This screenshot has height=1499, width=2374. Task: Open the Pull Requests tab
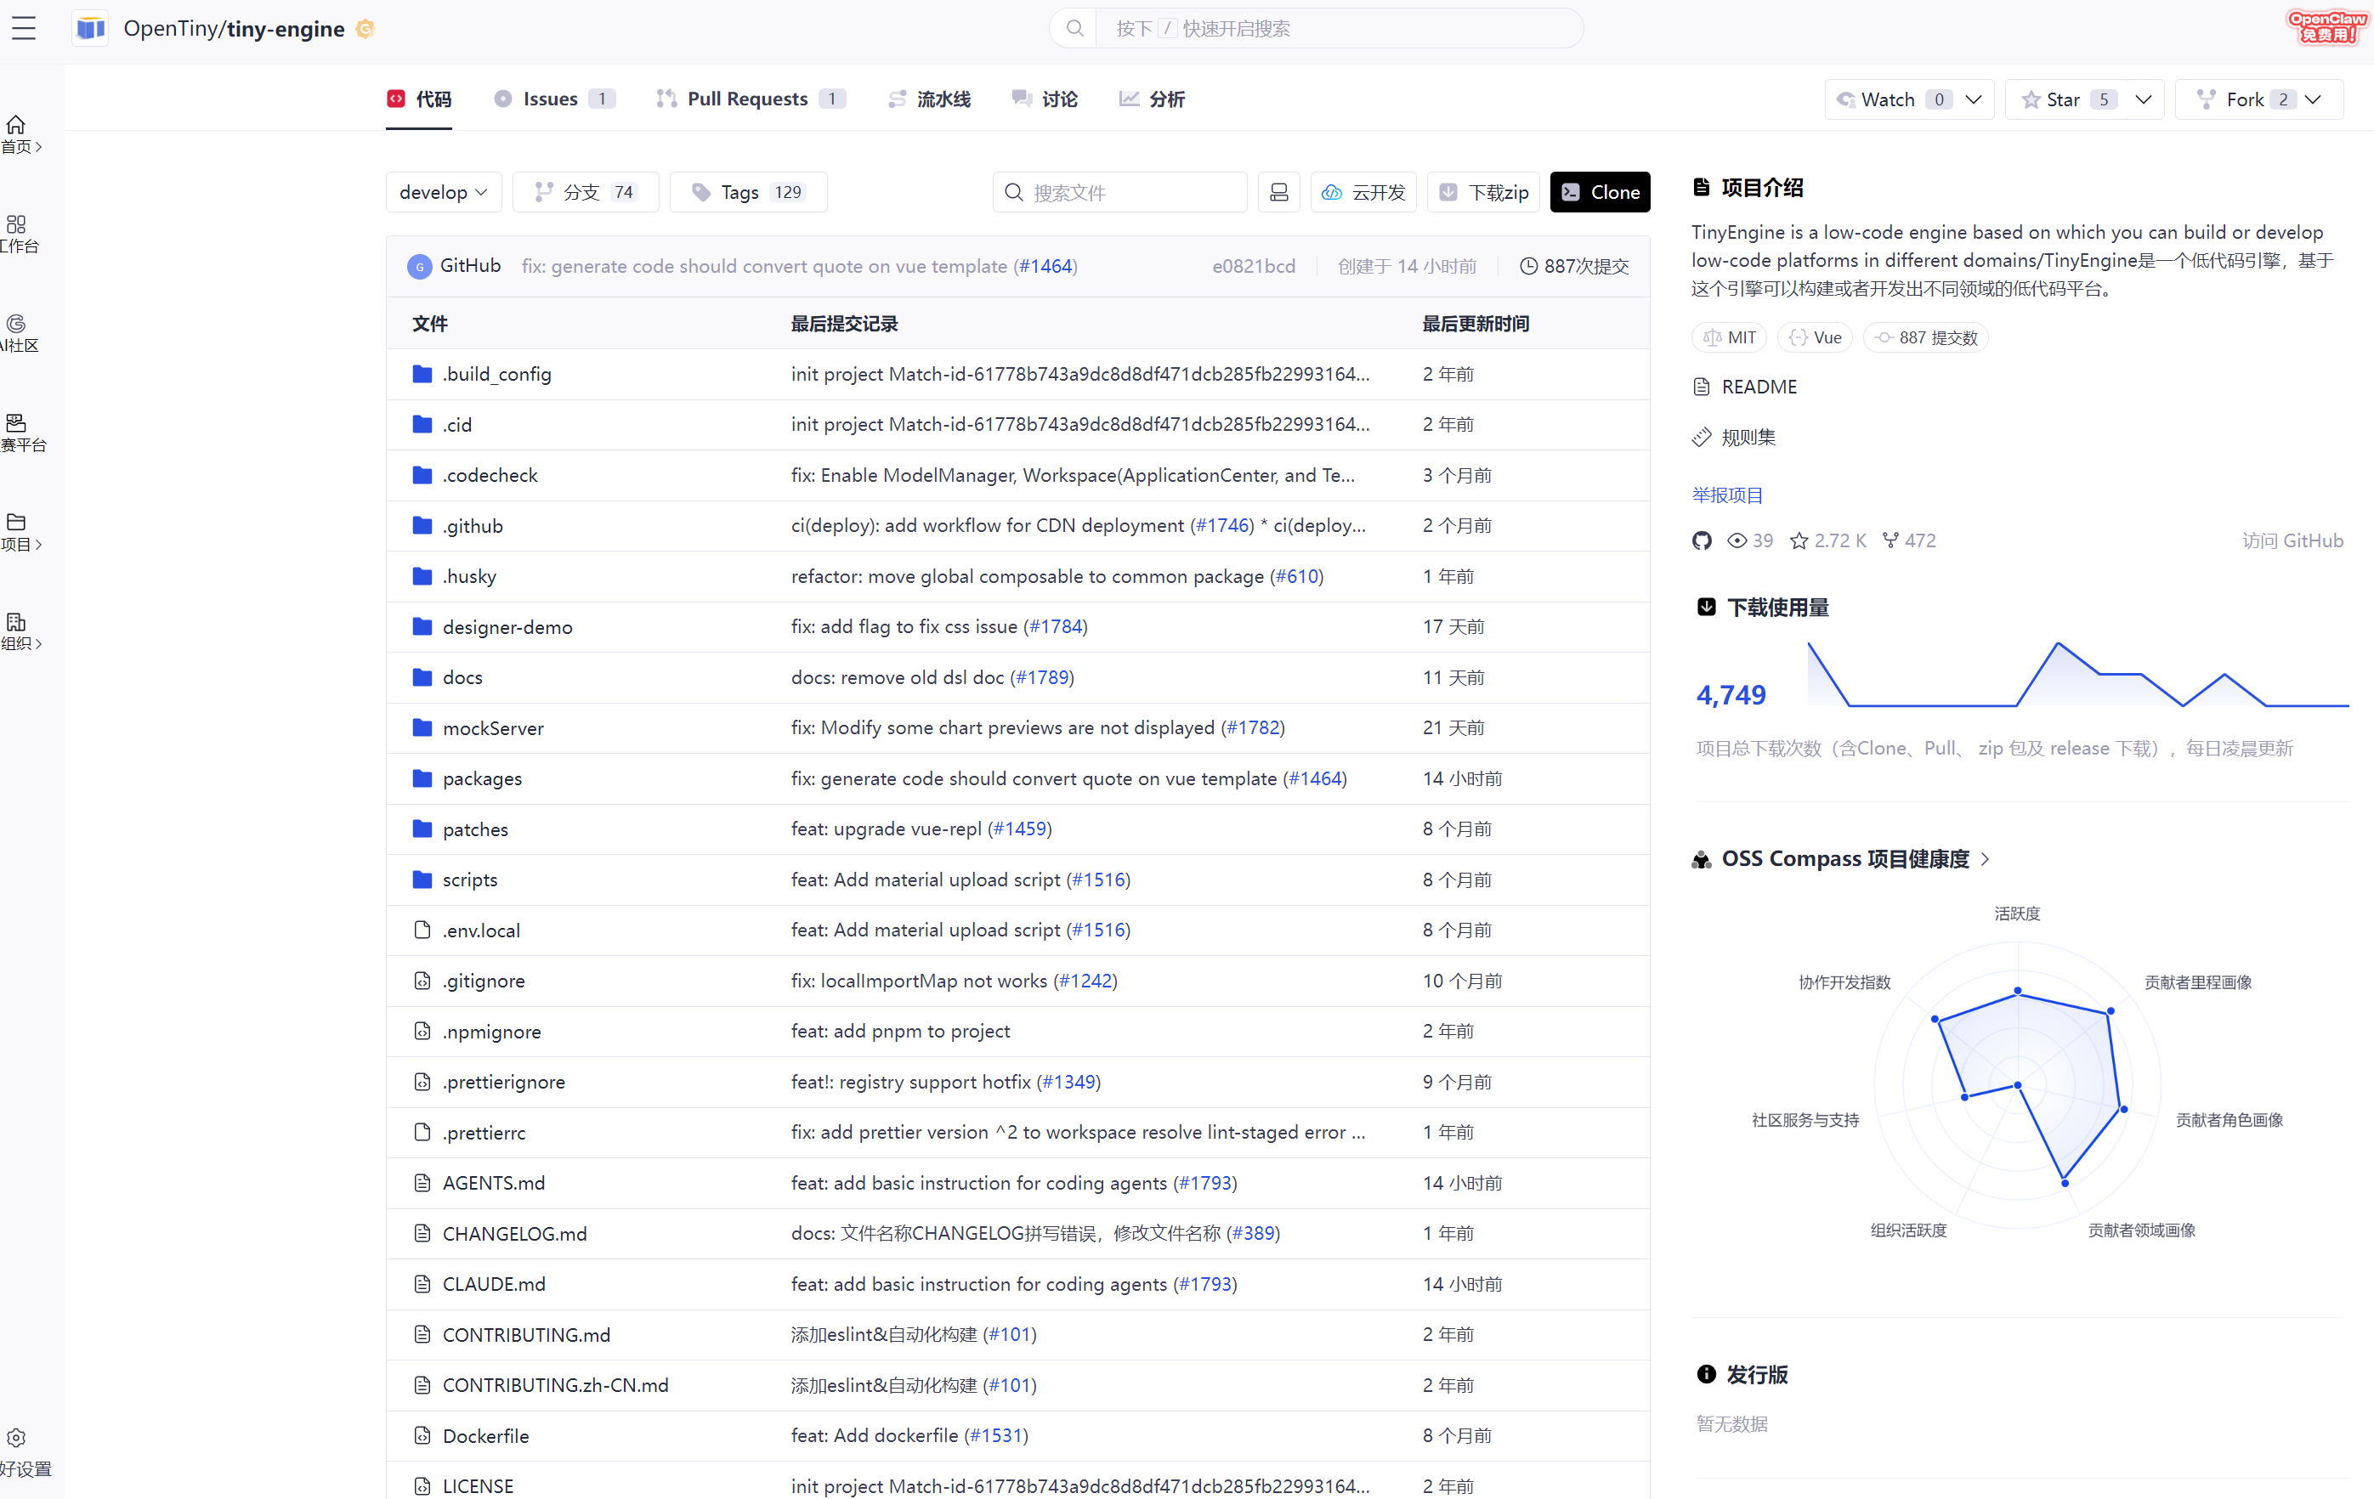click(746, 99)
